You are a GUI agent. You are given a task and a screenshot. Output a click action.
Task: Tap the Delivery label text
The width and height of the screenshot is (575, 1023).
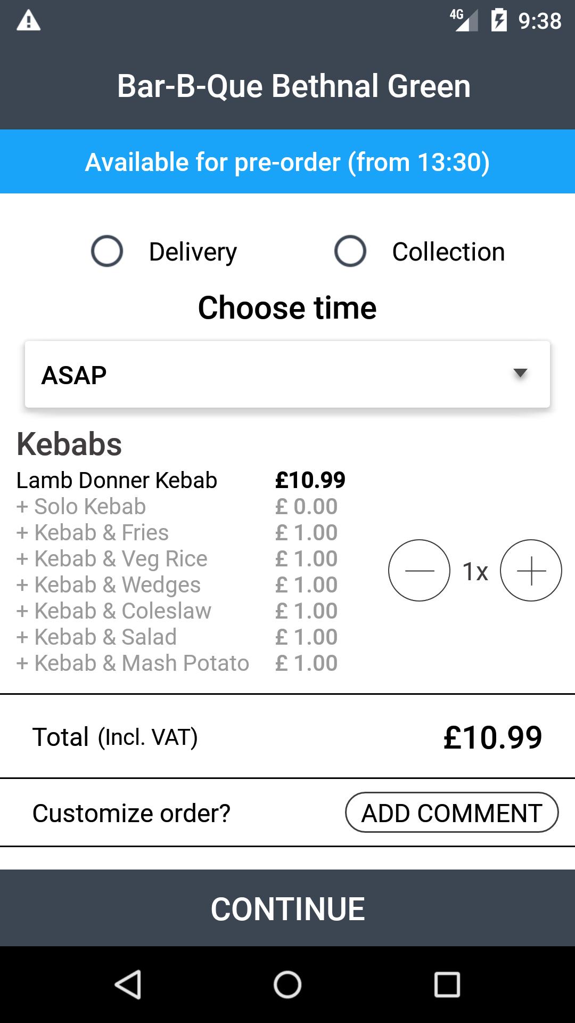coord(193,252)
